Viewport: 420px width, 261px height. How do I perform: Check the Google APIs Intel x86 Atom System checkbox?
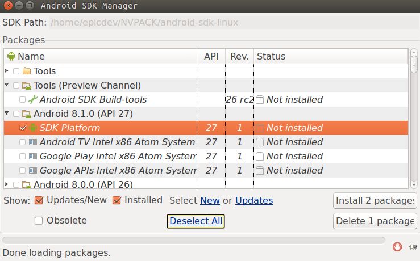tap(23, 170)
